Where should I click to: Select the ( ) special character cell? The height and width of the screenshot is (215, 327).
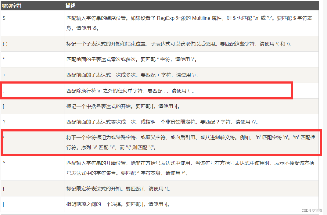[32, 44]
